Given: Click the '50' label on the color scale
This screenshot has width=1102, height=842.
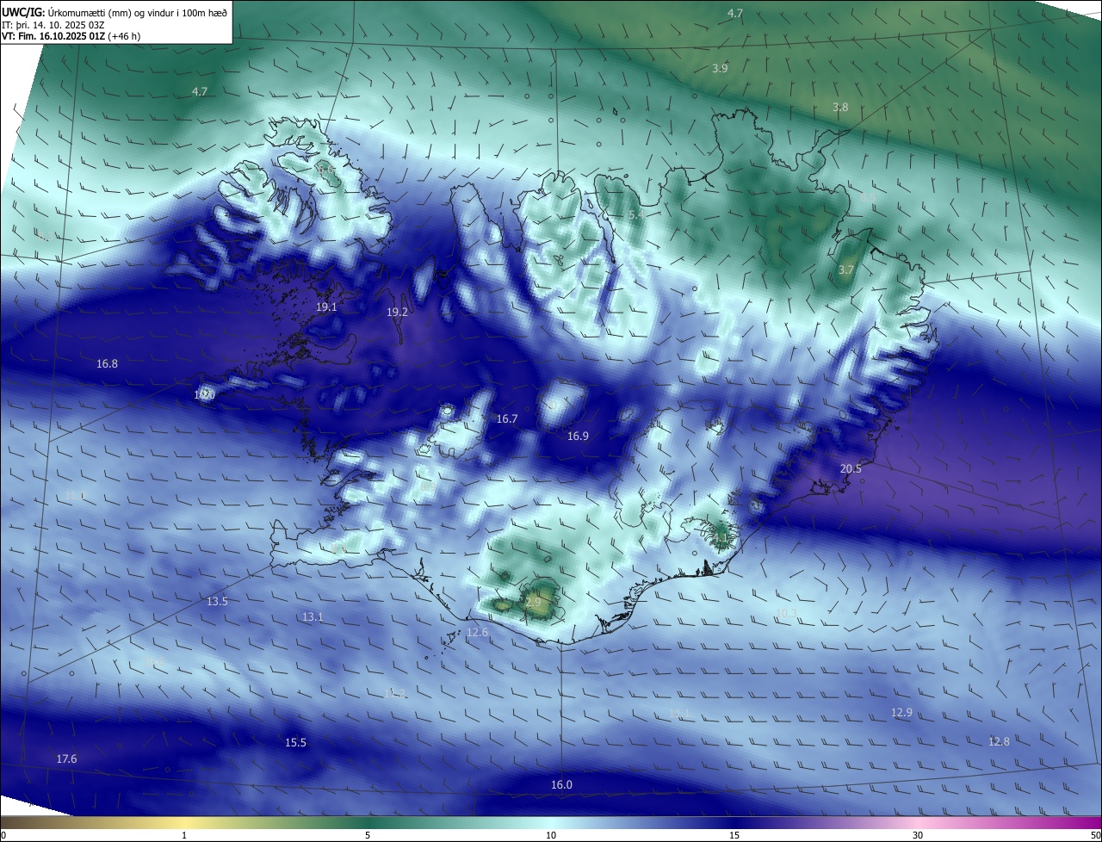Looking at the screenshot, I should tap(1094, 835).
